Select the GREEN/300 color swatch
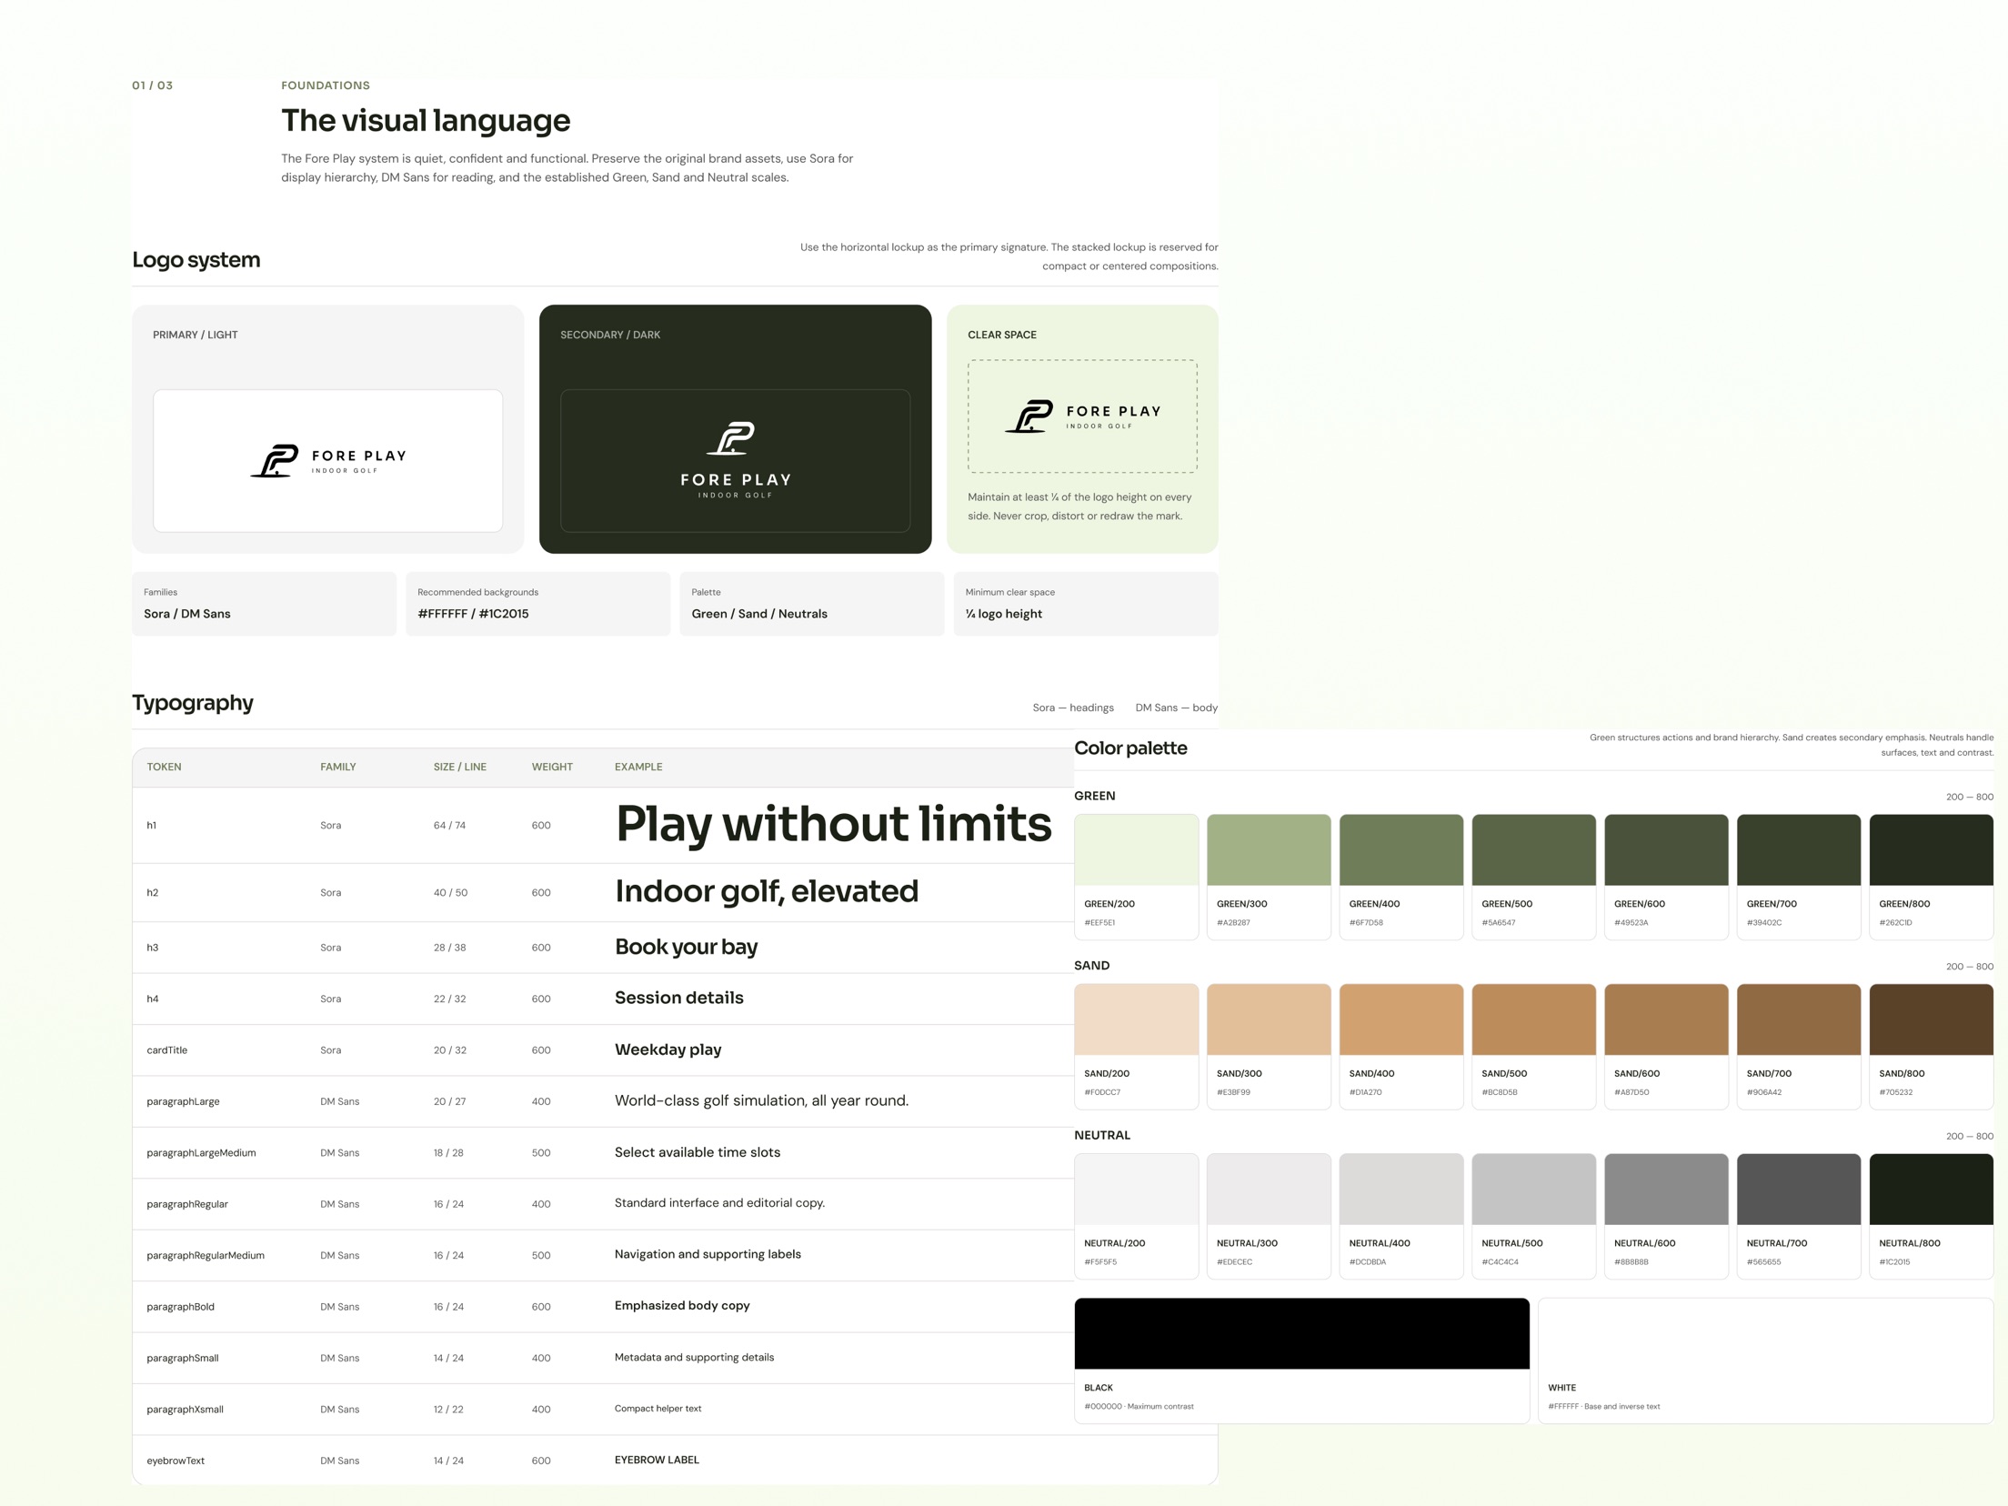2008x1506 pixels. tap(1269, 877)
